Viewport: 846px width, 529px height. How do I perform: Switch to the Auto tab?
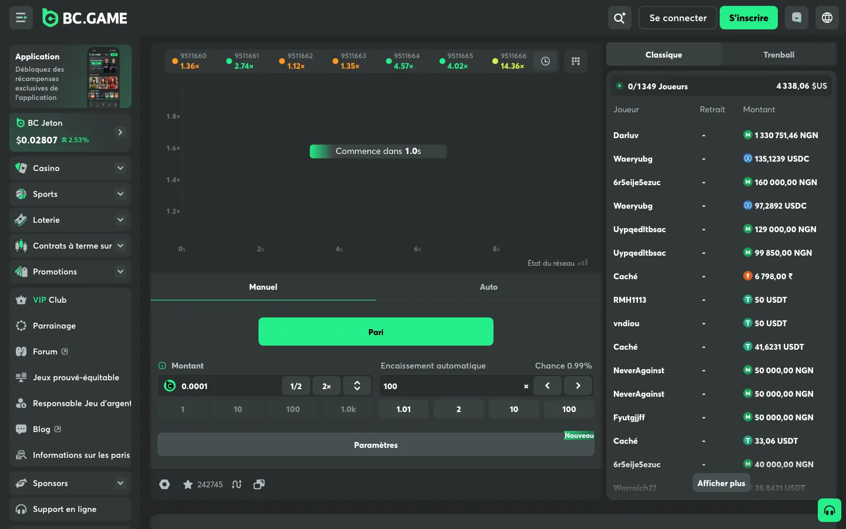pos(489,287)
